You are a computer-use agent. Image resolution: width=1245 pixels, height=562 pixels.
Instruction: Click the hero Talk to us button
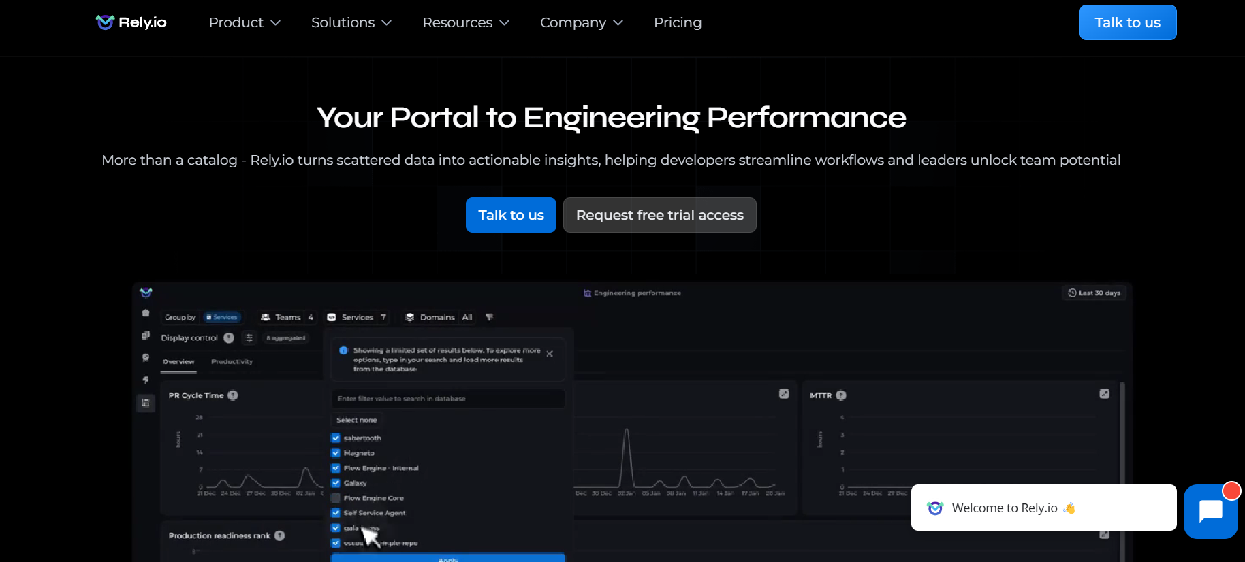(511, 215)
